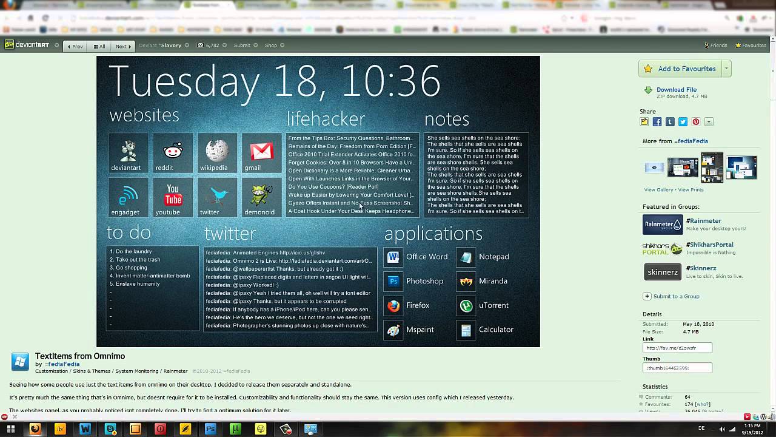Click the Shikhars Portal group logo
The height and width of the screenshot is (437, 776).
[x=663, y=248]
